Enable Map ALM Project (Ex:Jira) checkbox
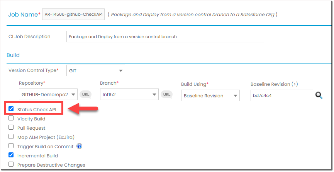The height and width of the screenshot is (172, 334). (x=11, y=137)
